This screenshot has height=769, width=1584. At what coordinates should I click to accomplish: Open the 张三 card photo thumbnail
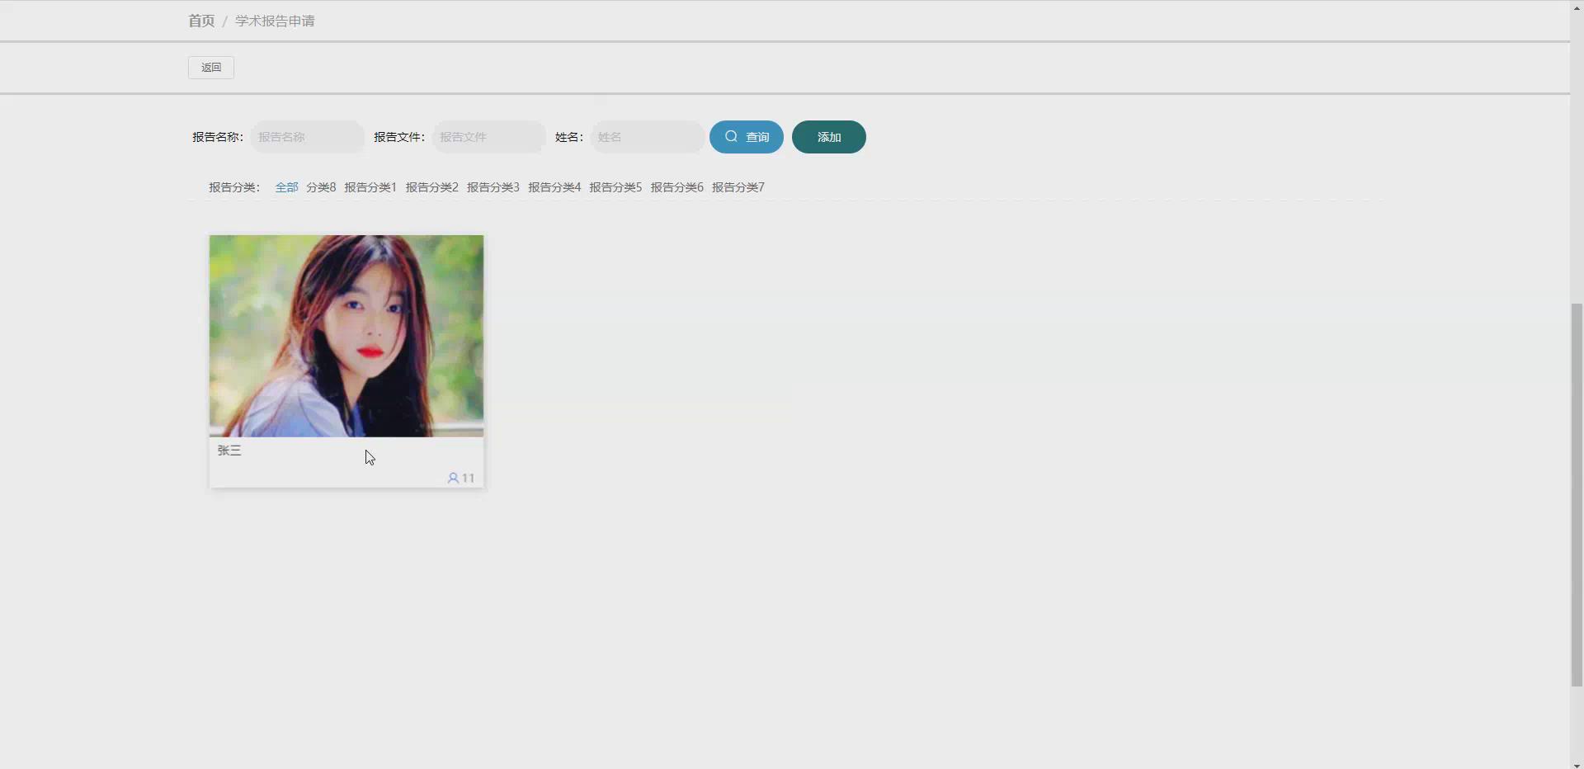click(x=346, y=336)
